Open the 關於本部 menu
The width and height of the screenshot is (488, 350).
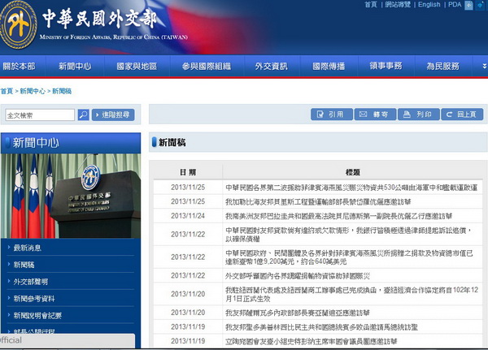pyautogui.click(x=18, y=67)
